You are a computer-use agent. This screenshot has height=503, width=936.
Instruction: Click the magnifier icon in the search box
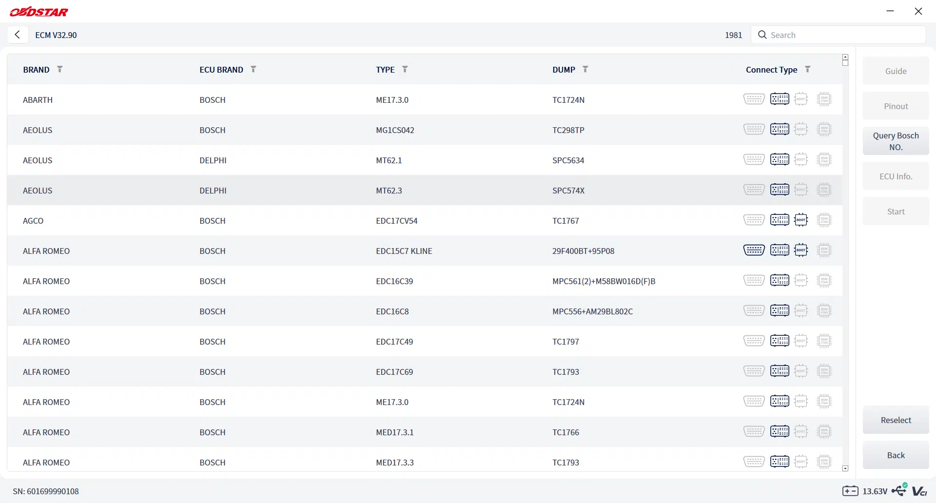click(x=762, y=35)
